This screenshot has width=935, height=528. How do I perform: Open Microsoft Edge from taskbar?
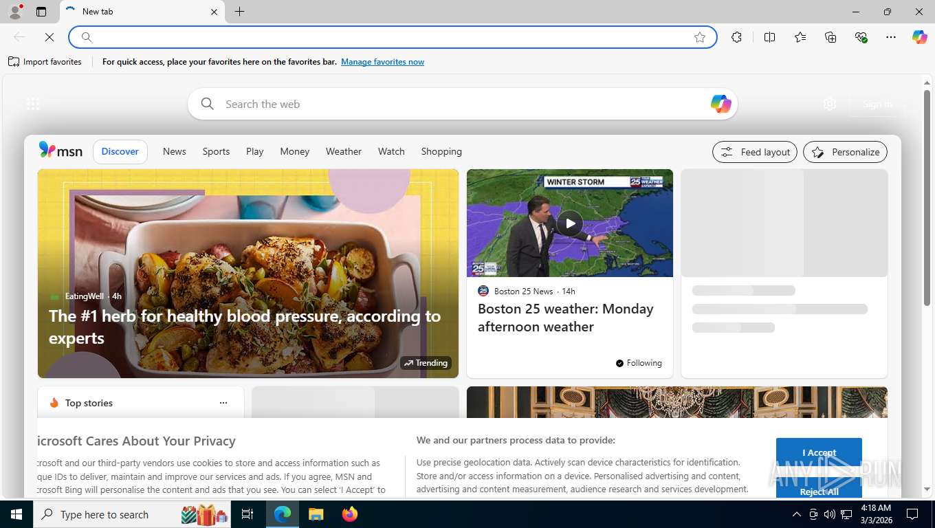[x=283, y=514]
